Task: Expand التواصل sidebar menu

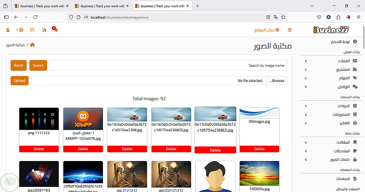Action: click(x=331, y=87)
